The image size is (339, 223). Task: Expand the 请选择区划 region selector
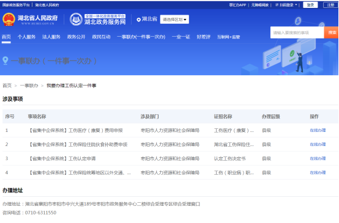pyautogui.click(x=174, y=20)
